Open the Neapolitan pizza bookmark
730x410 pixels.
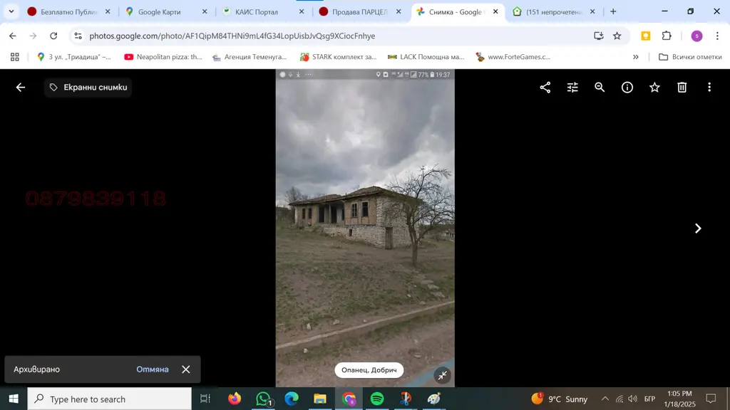pyautogui.click(x=163, y=57)
